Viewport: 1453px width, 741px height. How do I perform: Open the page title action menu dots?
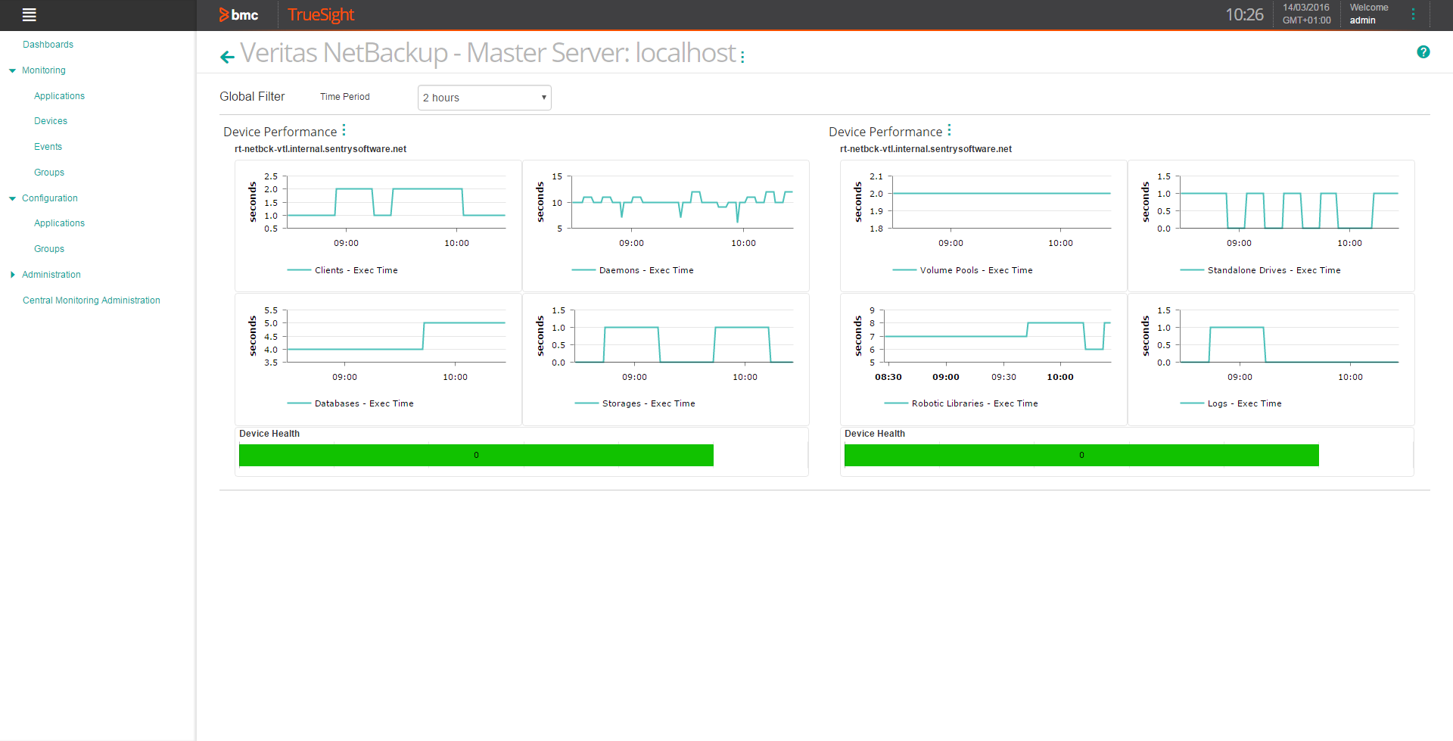pos(742,57)
